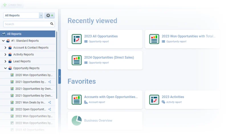Image resolution: width=228 pixels, height=135 pixels.
Task: Click the search magnifier icon
Action: click(x=52, y=24)
